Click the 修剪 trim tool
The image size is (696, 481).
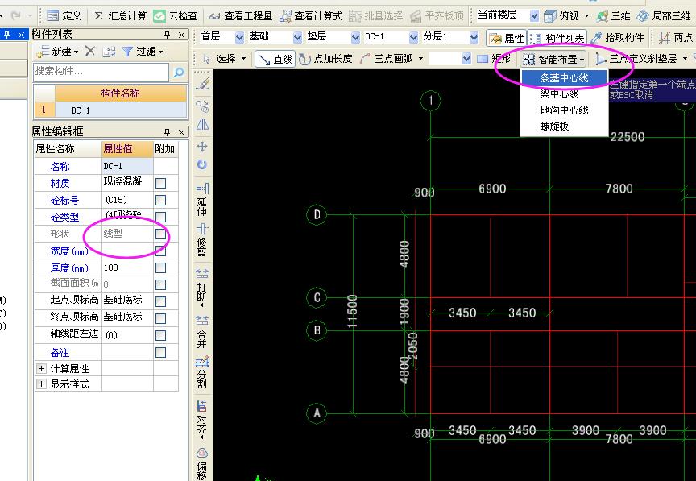tap(202, 240)
